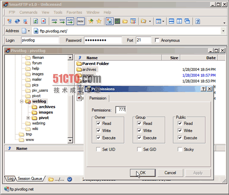This screenshot has width=229, height=195.
Task: Expand the pivot subfolder under weblog
Action: [28, 118]
